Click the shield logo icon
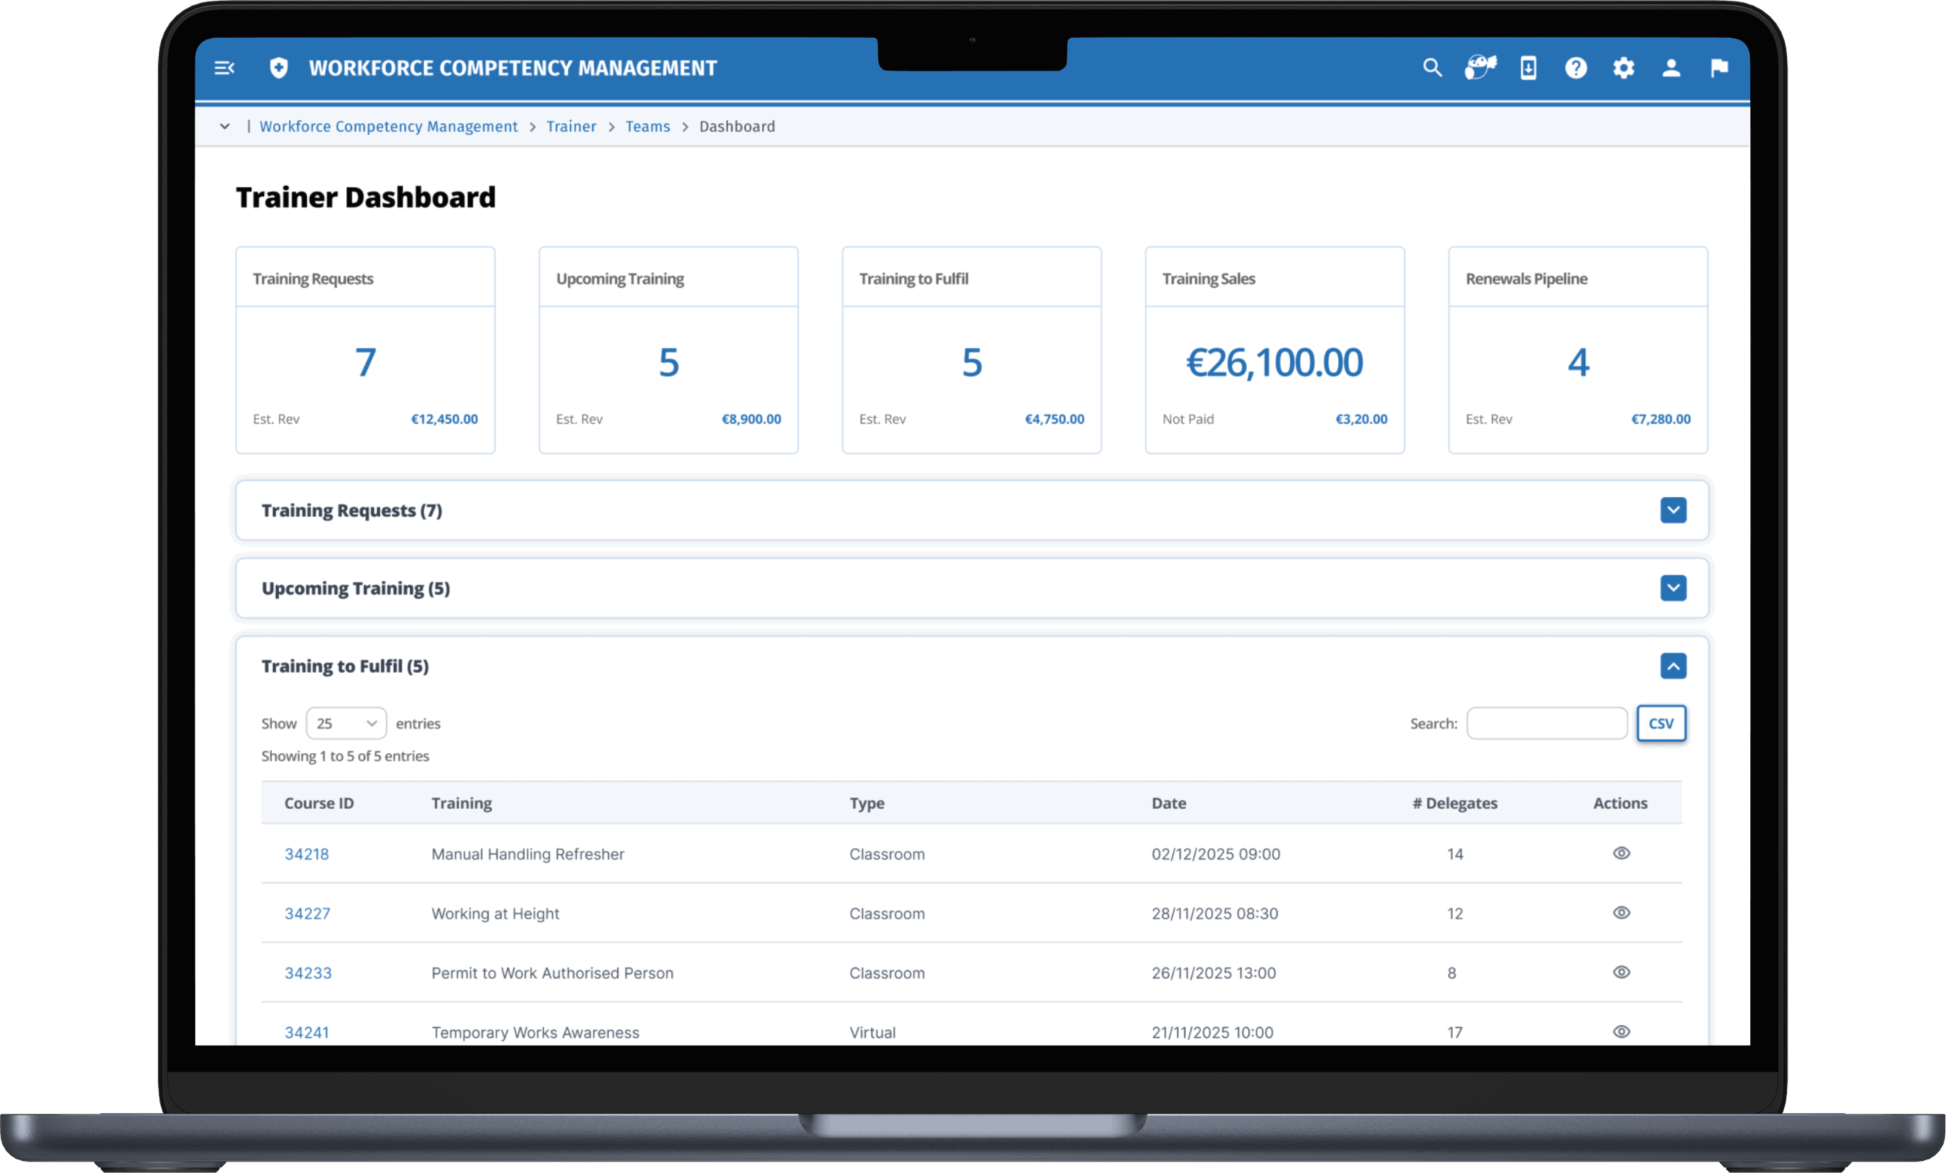This screenshot has height=1173, width=1946. (x=278, y=68)
